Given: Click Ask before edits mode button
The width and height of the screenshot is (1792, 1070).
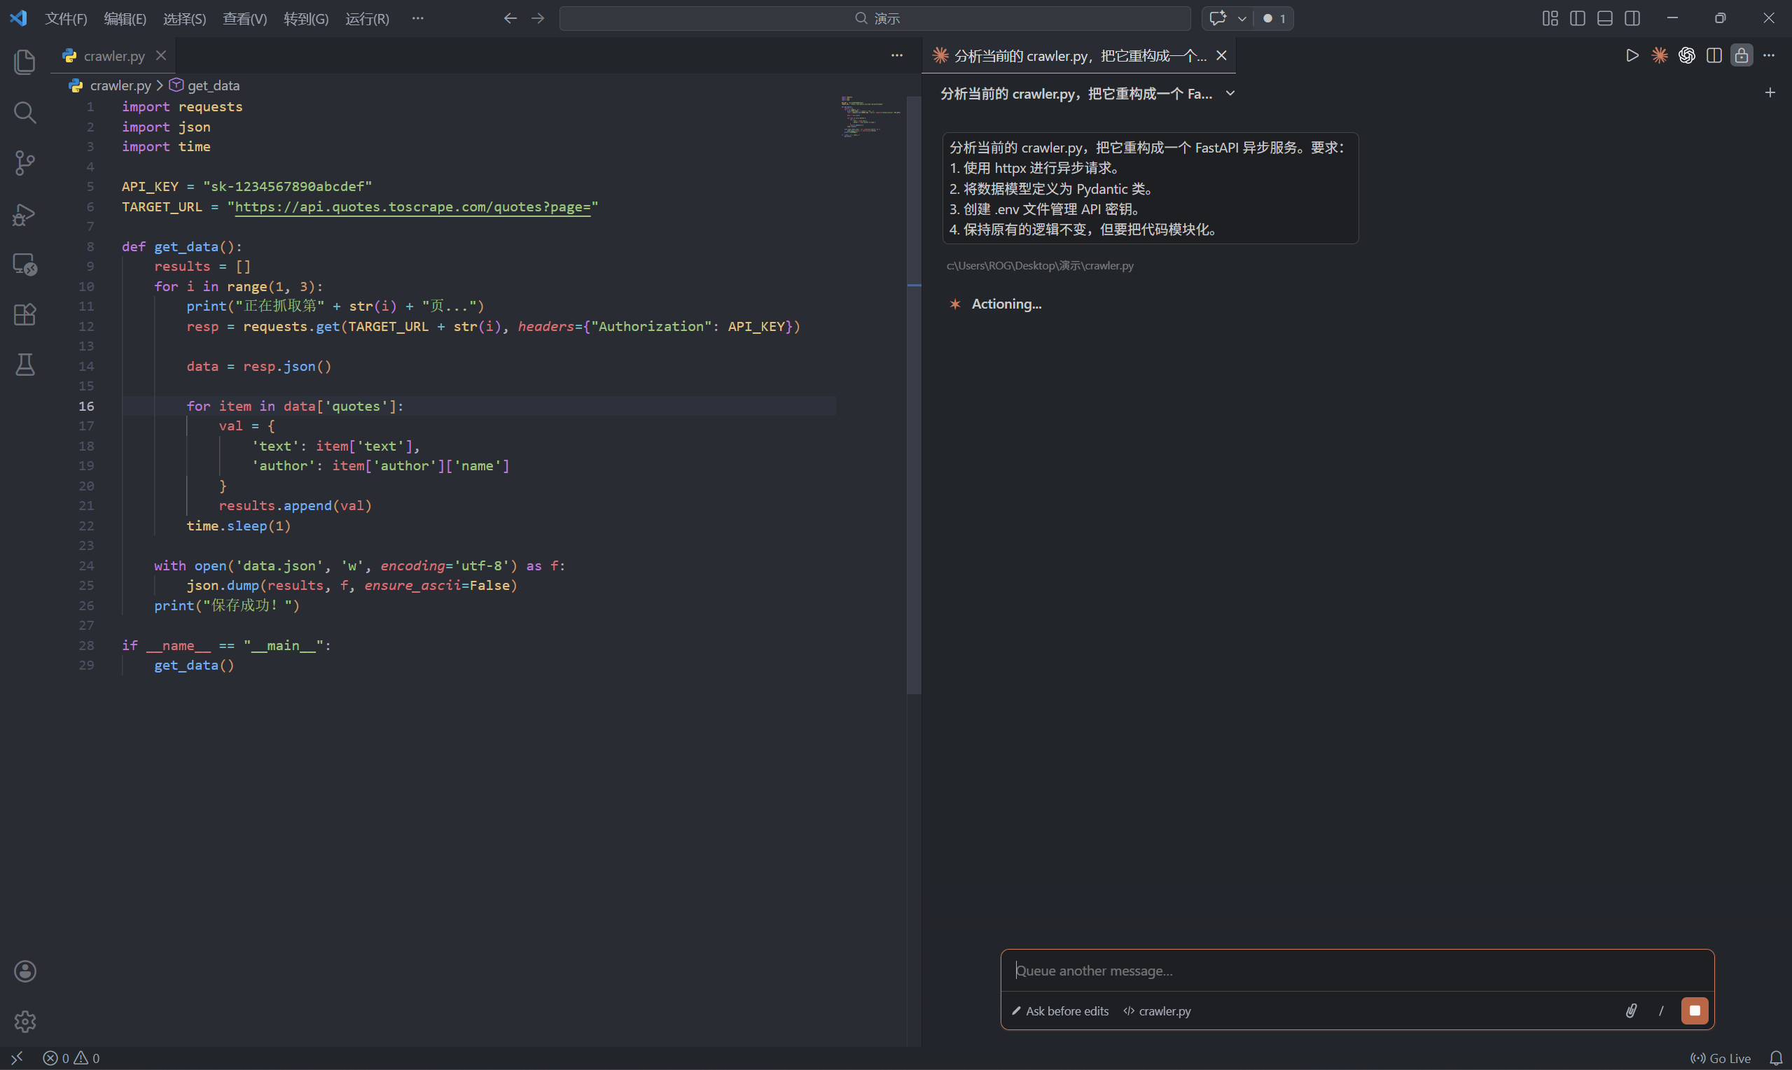Looking at the screenshot, I should [1060, 1011].
